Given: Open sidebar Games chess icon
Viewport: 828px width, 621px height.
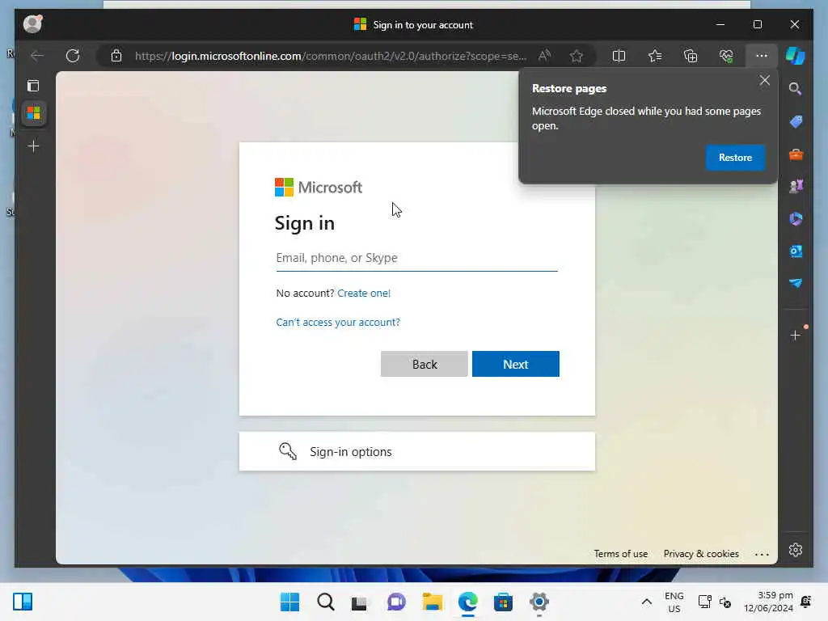Looking at the screenshot, I should coord(796,186).
